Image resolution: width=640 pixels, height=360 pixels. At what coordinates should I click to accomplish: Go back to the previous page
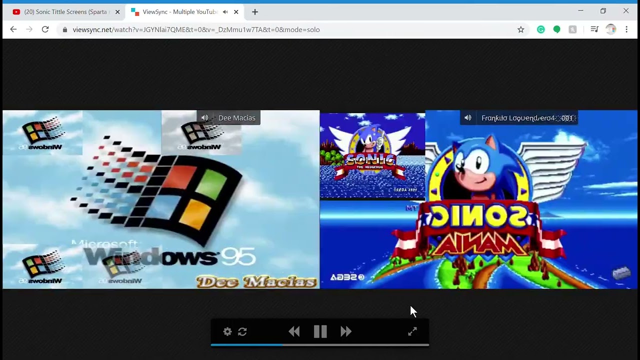[13, 29]
